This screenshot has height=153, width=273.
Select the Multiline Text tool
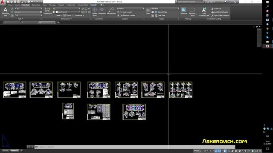click(6, 12)
